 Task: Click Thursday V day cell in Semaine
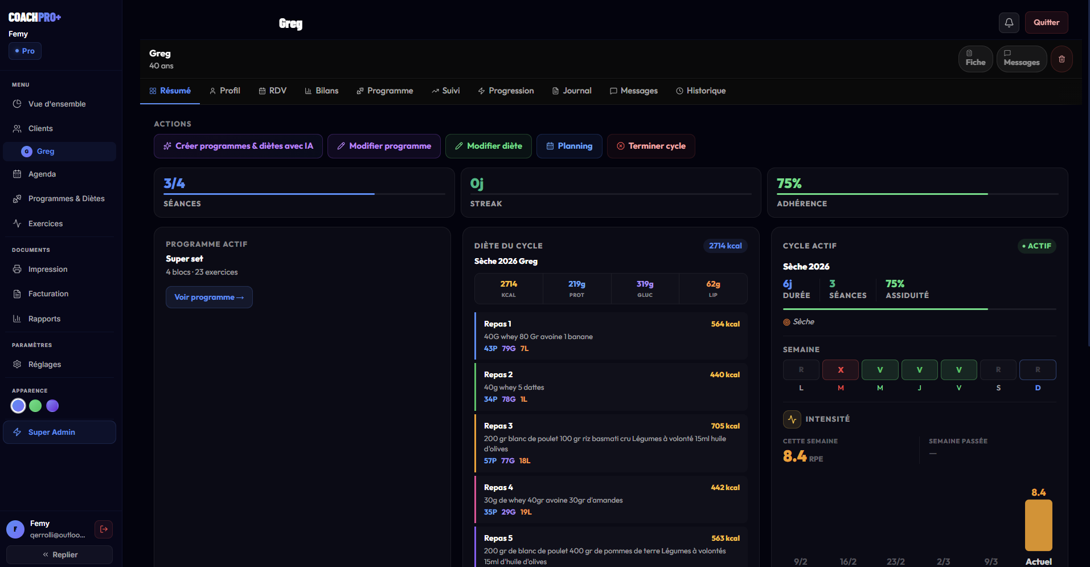(x=919, y=370)
